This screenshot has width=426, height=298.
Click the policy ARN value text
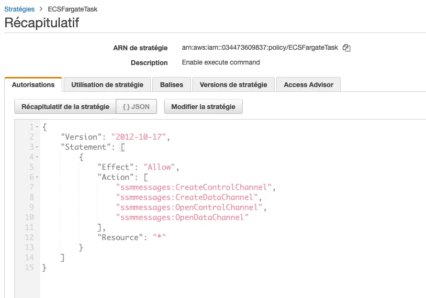coord(260,47)
